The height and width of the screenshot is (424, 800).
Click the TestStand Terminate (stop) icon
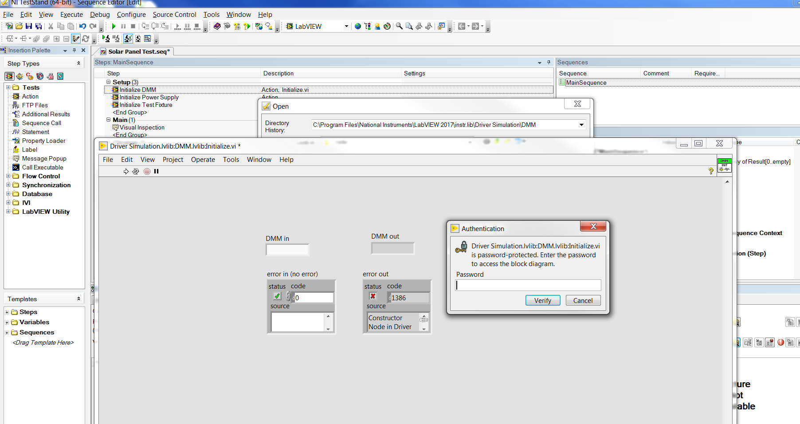(133, 26)
